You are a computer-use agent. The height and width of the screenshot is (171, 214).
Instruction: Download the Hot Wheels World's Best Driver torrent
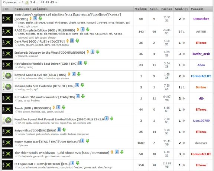tap(85, 63)
